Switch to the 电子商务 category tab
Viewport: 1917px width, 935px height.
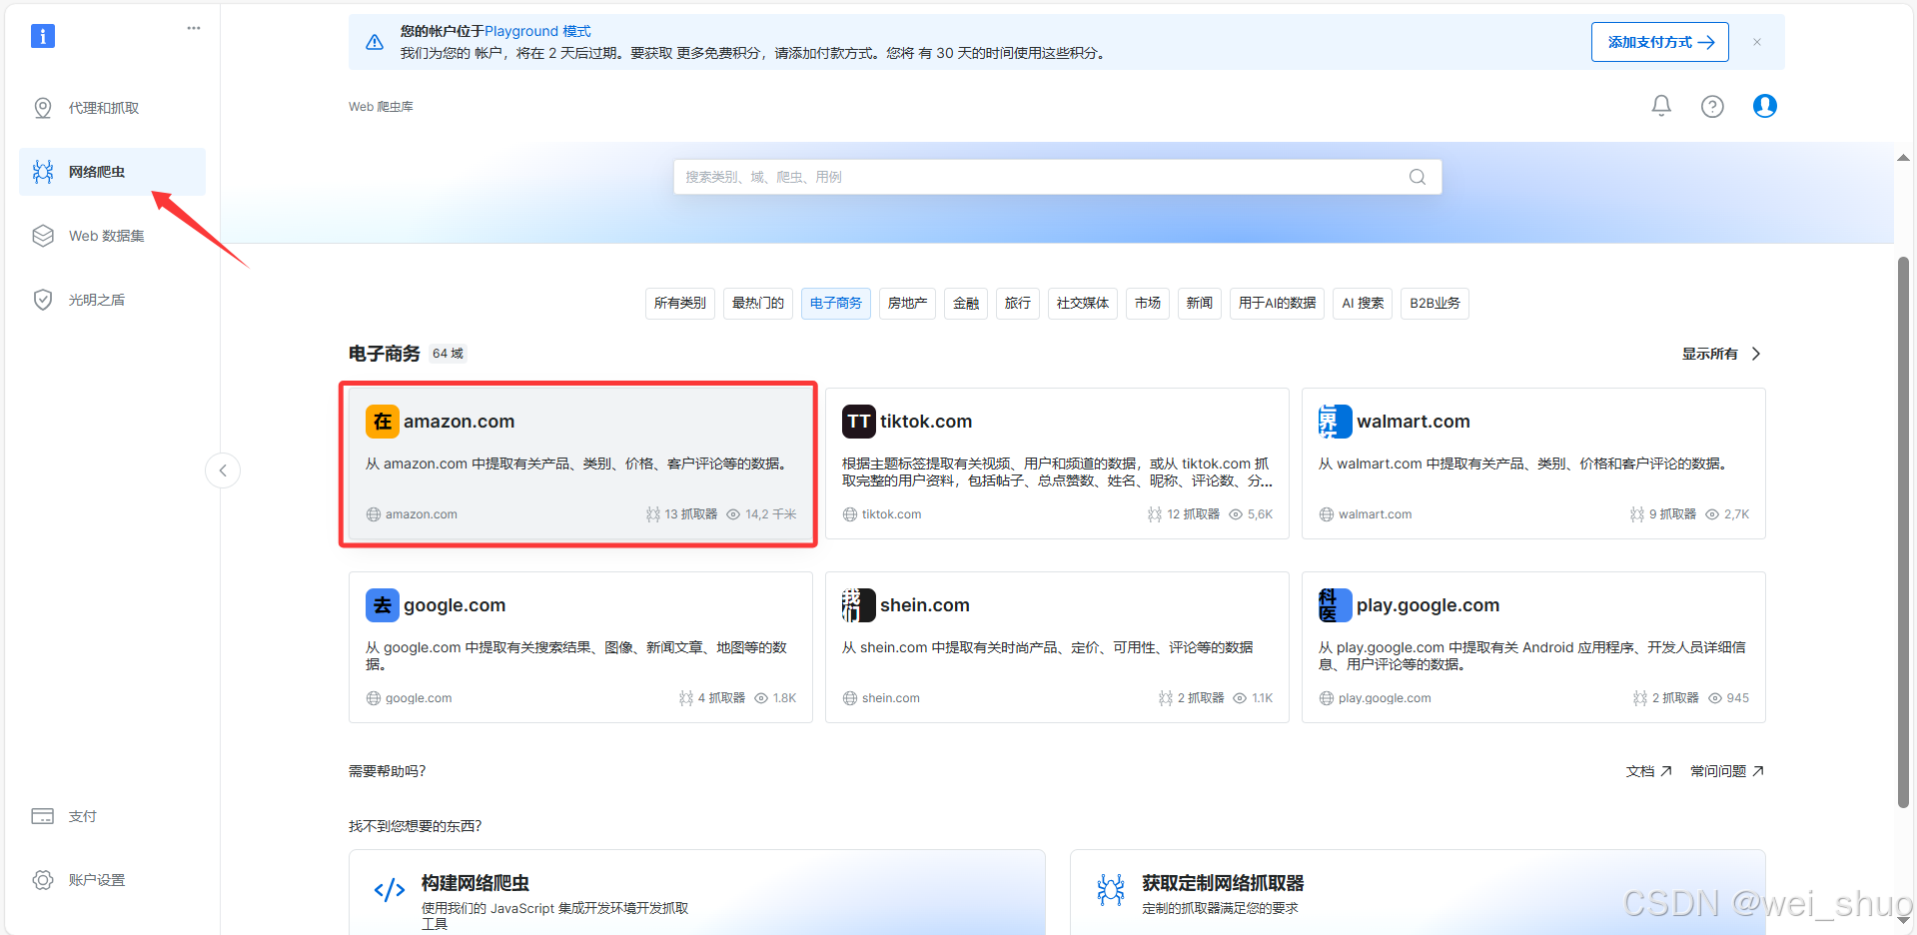(x=835, y=303)
